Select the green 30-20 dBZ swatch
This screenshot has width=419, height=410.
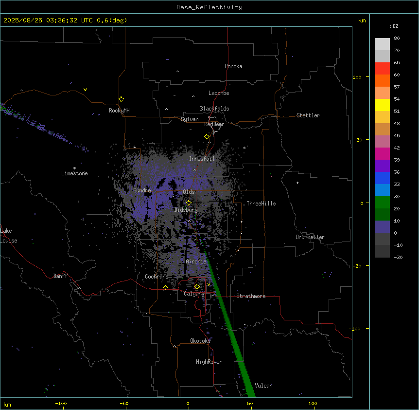coord(382,203)
